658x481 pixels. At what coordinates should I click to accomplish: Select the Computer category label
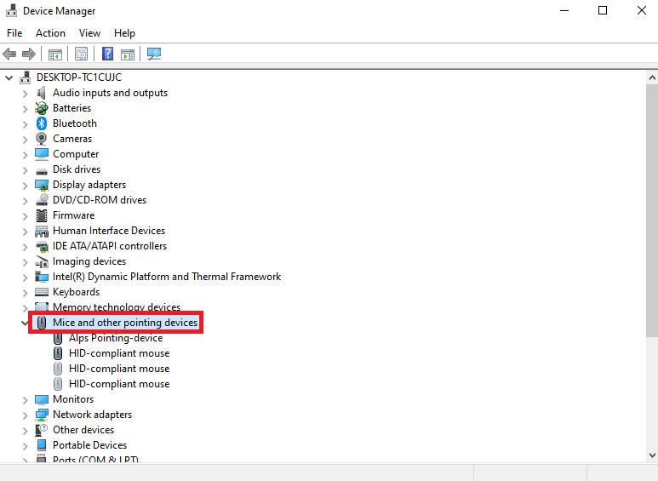pos(76,154)
